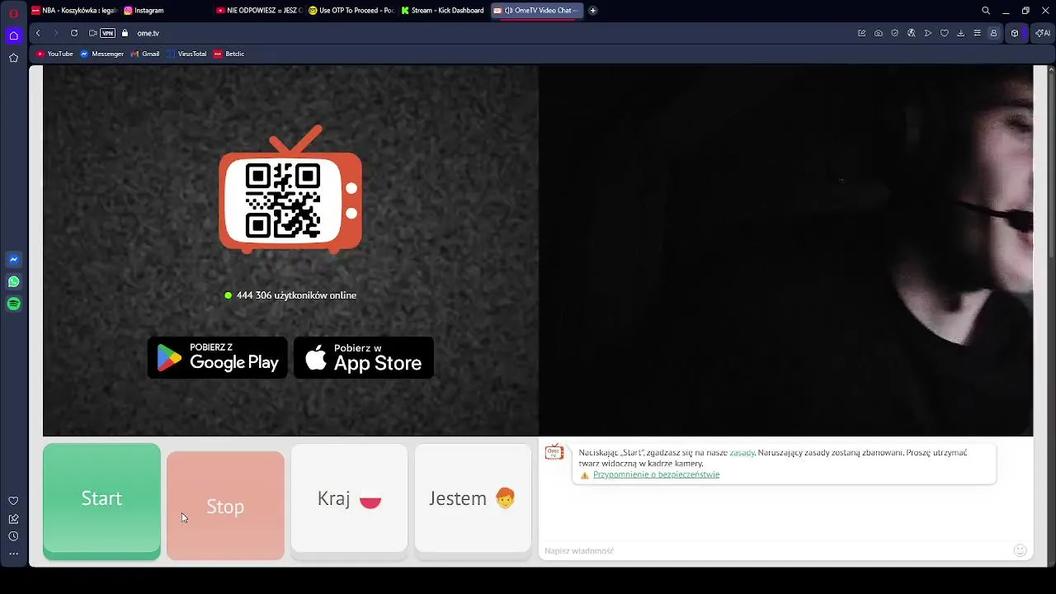Open the heart icon in the sidebar
Screen dimensions: 1056x594
[13, 501]
